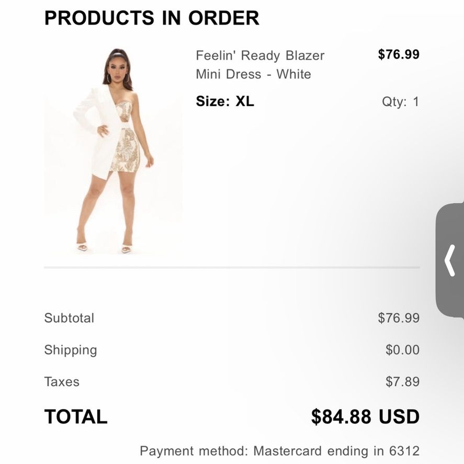
Task: Select the subtotal amount $76.99
Action: tap(399, 318)
